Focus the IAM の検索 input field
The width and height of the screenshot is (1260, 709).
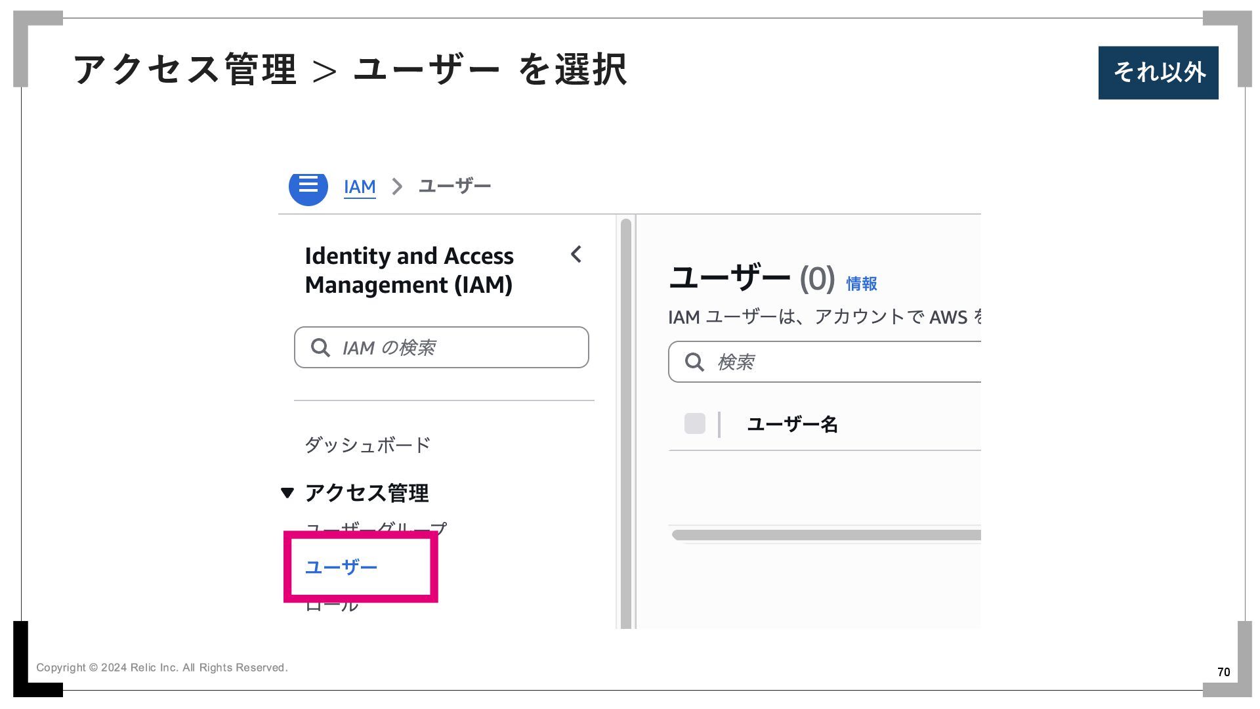[442, 347]
